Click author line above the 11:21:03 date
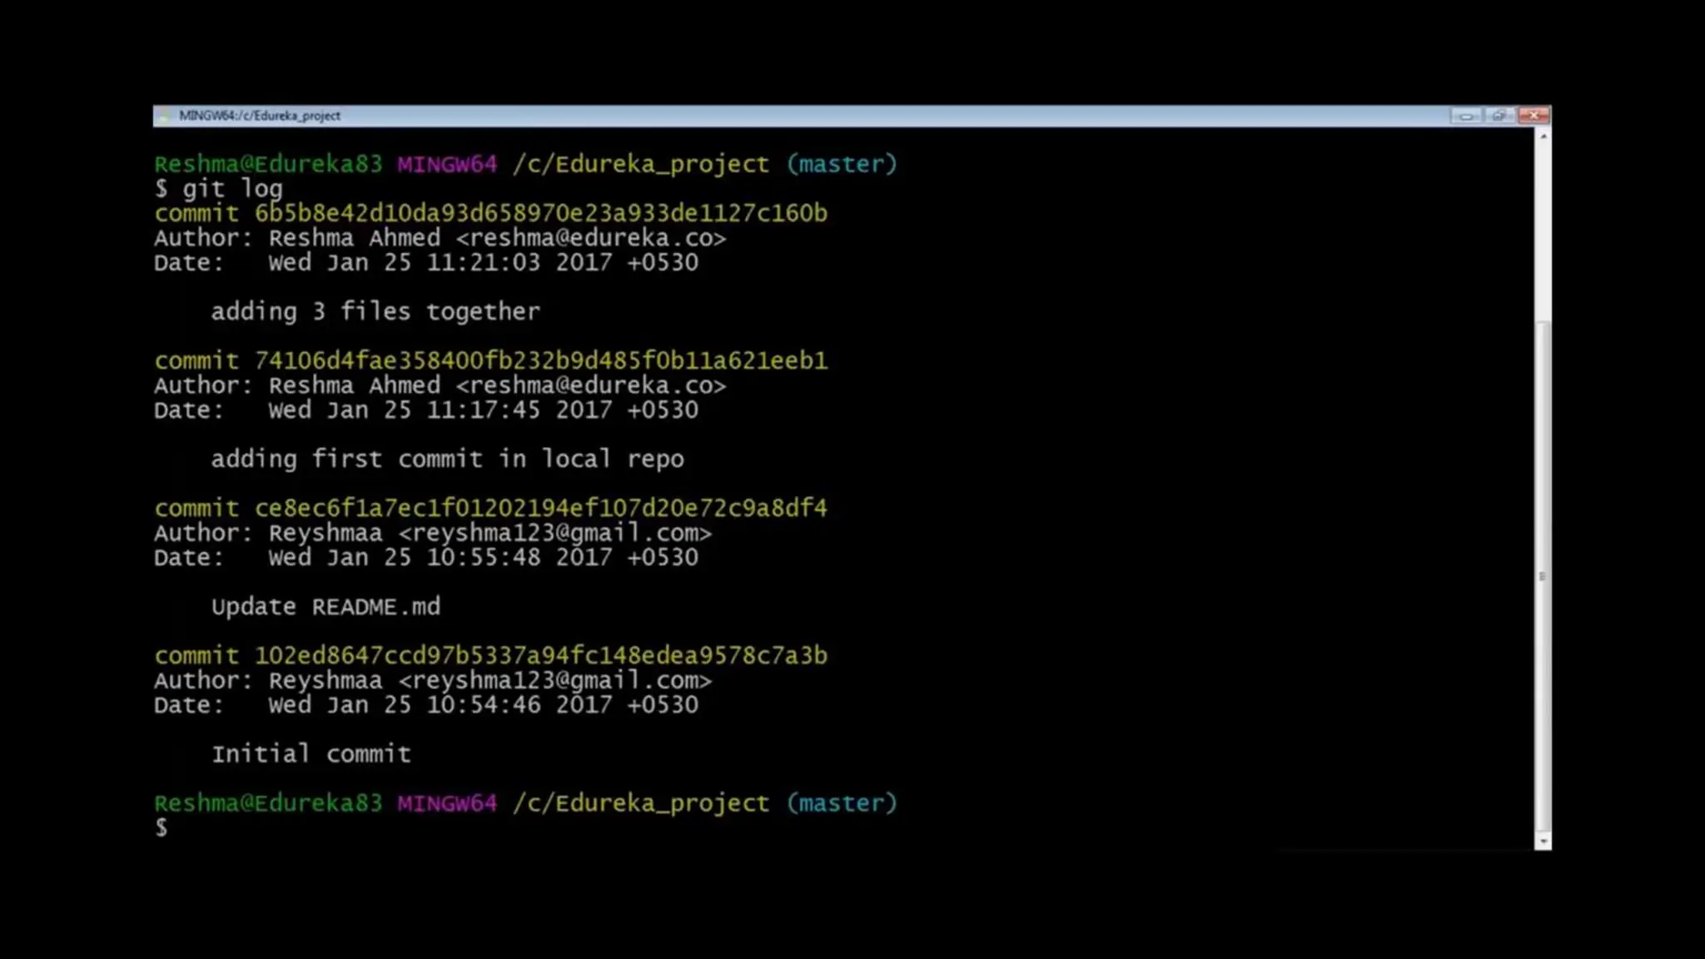Screen dimensions: 1705x959 point(440,238)
